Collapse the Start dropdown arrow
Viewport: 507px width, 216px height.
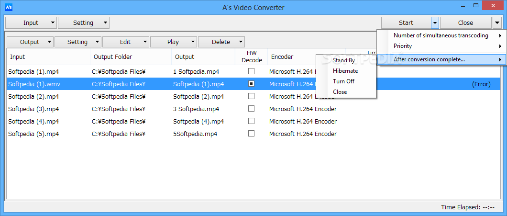click(435, 23)
